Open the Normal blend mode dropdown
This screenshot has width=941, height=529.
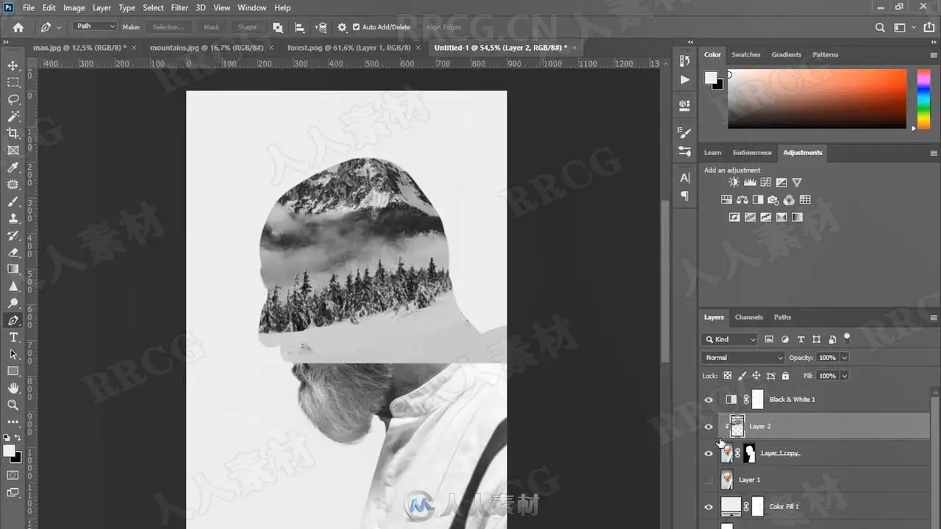pos(743,358)
